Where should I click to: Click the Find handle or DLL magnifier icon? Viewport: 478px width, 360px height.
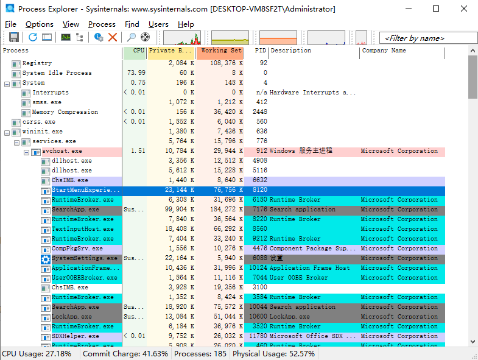coord(131,37)
